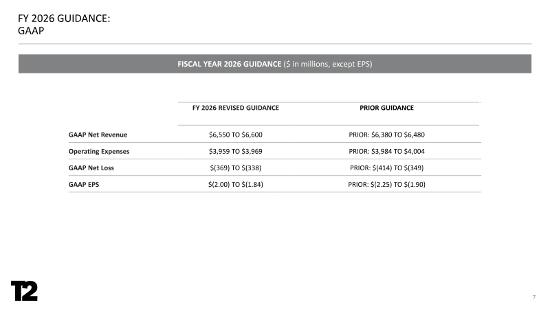Select the FY 2026 Revised Guidance column header
550x309 pixels.
[235, 108]
